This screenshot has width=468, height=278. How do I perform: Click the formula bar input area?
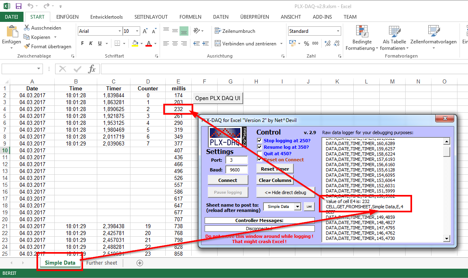(x=284, y=69)
